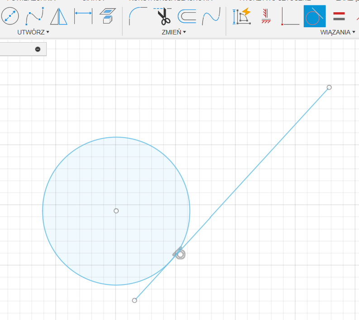
Task: Activate the Trim scissors tool
Action: [x=163, y=17]
